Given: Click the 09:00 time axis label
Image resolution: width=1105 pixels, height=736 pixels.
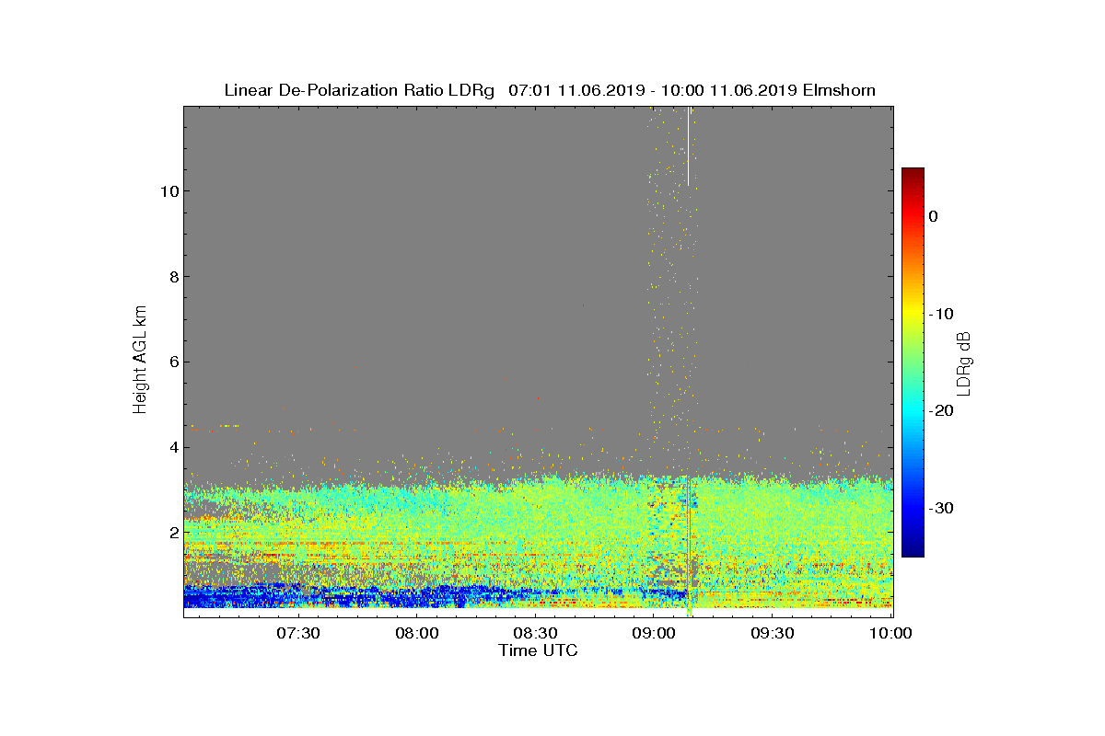Looking at the screenshot, I should pyautogui.click(x=654, y=633).
